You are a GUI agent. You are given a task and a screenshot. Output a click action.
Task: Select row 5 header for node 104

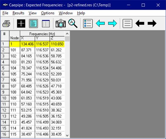[x=5, y=68]
